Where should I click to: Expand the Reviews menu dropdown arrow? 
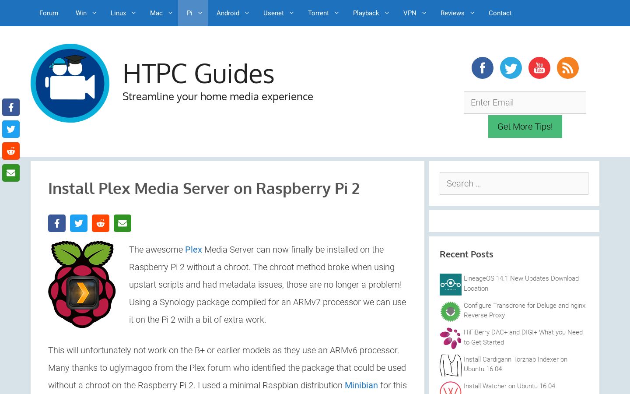(472, 13)
